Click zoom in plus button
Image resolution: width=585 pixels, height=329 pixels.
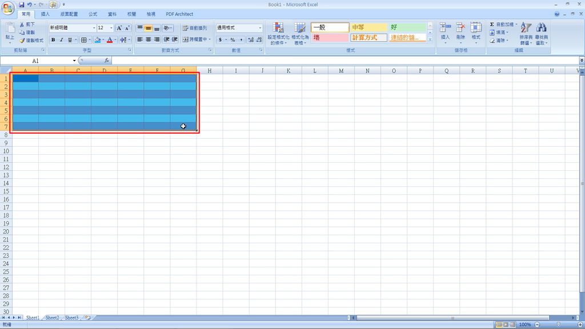(580, 324)
